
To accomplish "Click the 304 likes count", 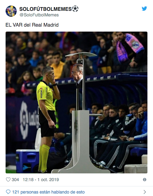I will coord(15,180).
